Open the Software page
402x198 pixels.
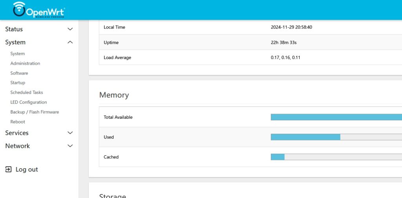click(19, 73)
